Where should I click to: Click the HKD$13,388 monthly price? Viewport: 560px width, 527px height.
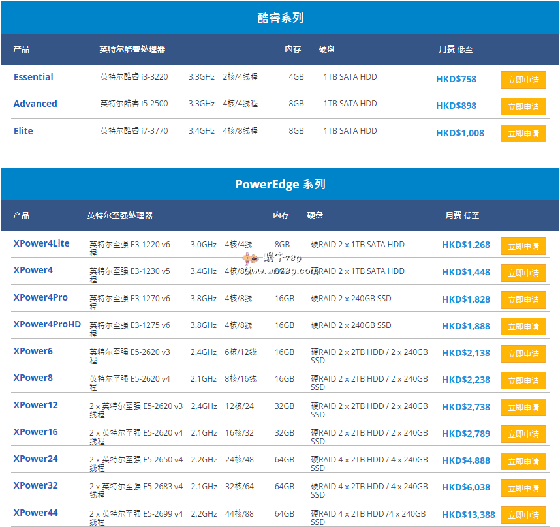click(x=469, y=515)
